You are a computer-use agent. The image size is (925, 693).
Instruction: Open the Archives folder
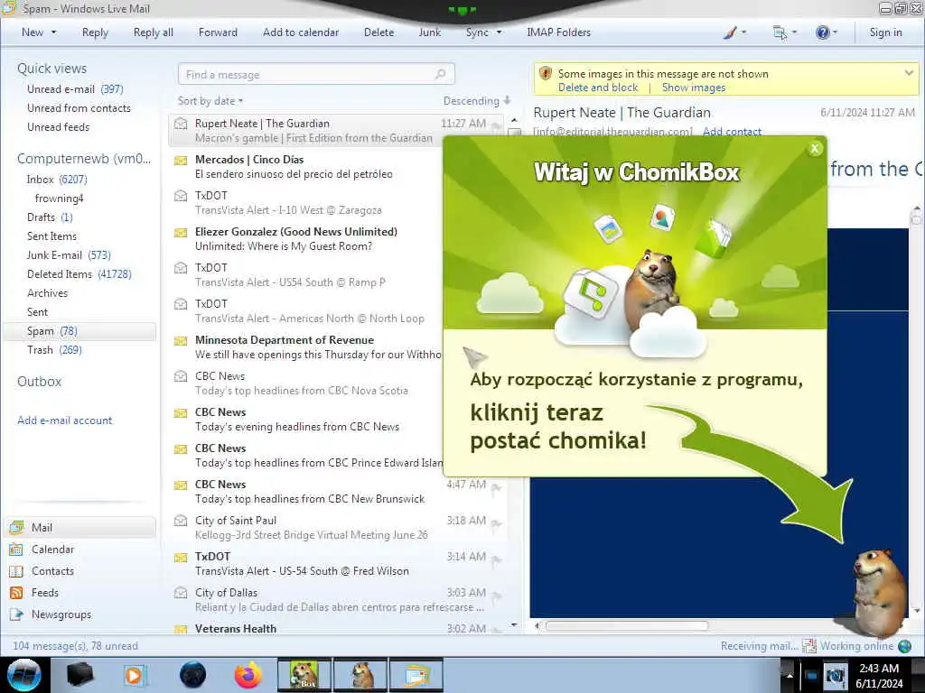47,293
